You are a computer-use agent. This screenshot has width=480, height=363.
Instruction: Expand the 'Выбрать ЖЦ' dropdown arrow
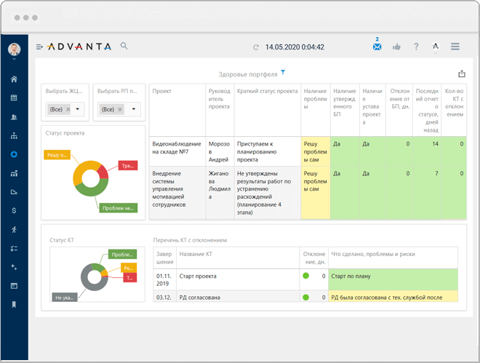click(x=77, y=109)
